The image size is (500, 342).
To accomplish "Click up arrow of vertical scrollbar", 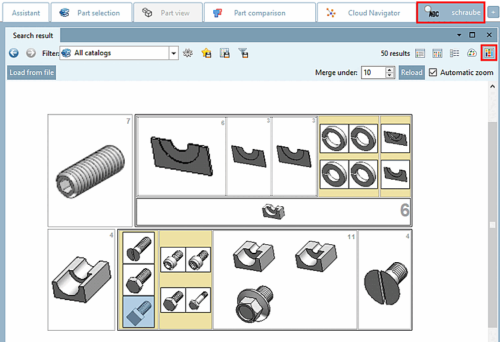I will pos(493,86).
